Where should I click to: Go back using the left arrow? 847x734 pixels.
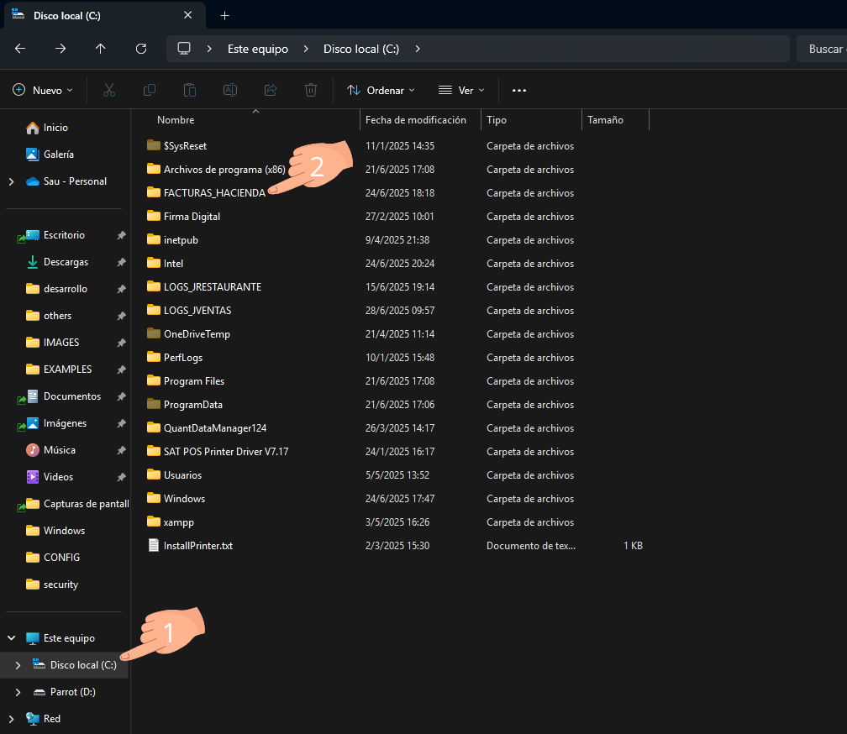[x=20, y=49]
